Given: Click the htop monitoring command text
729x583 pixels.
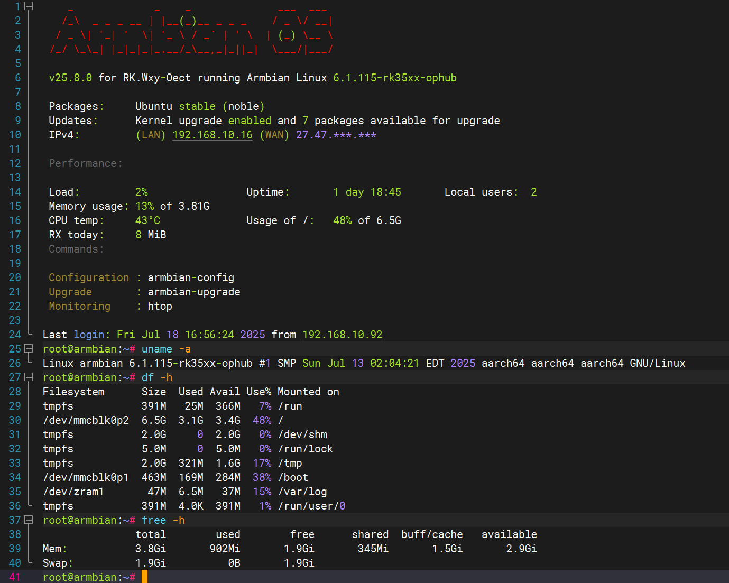Looking at the screenshot, I should [x=160, y=307].
